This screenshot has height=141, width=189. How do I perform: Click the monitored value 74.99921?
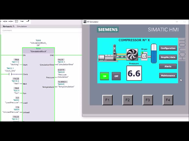coord(63,82)
